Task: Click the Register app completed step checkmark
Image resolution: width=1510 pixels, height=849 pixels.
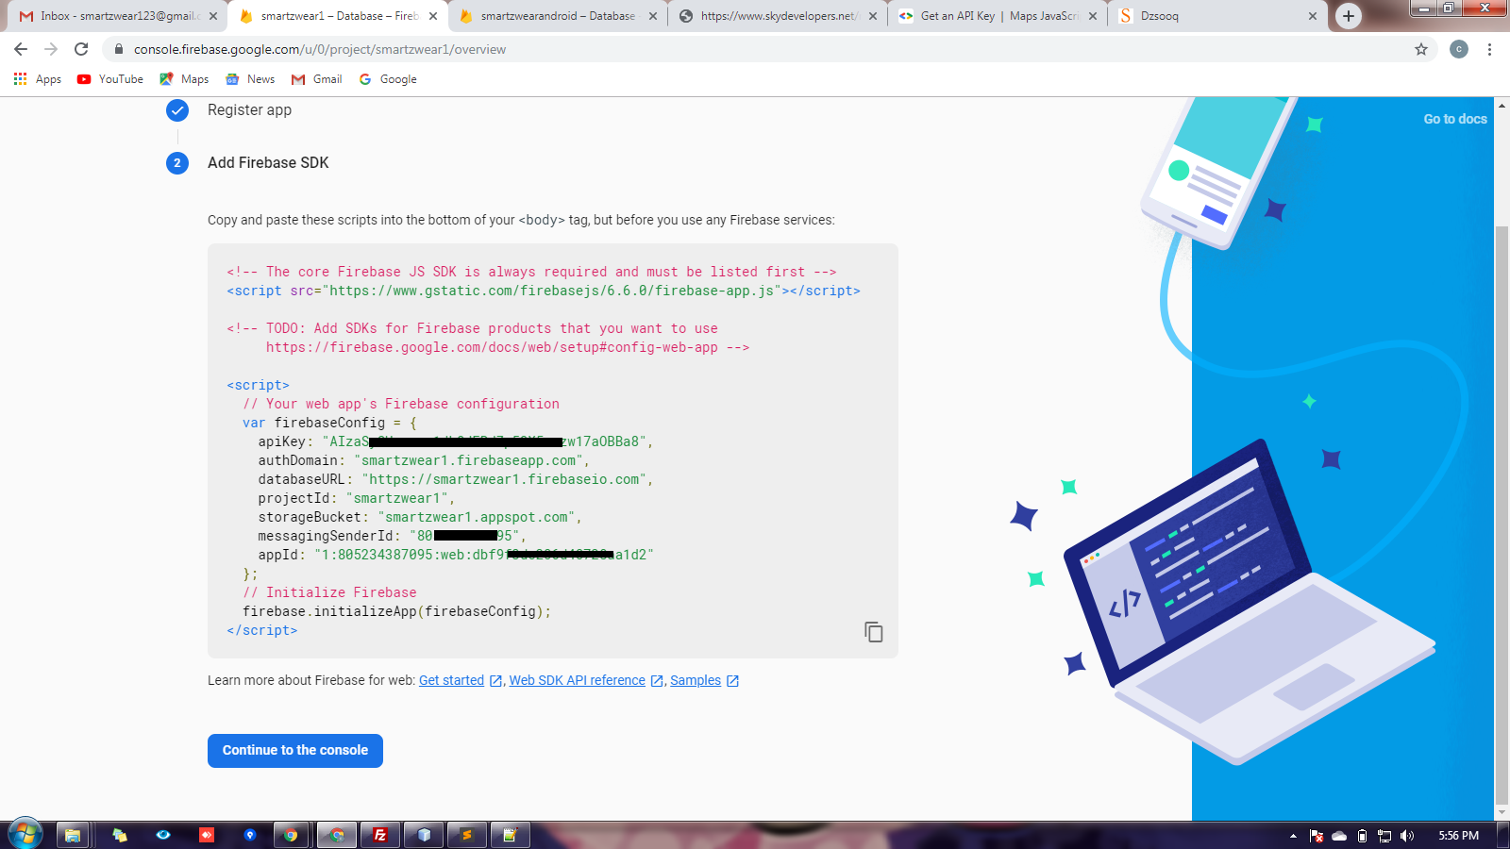Action: click(177, 110)
